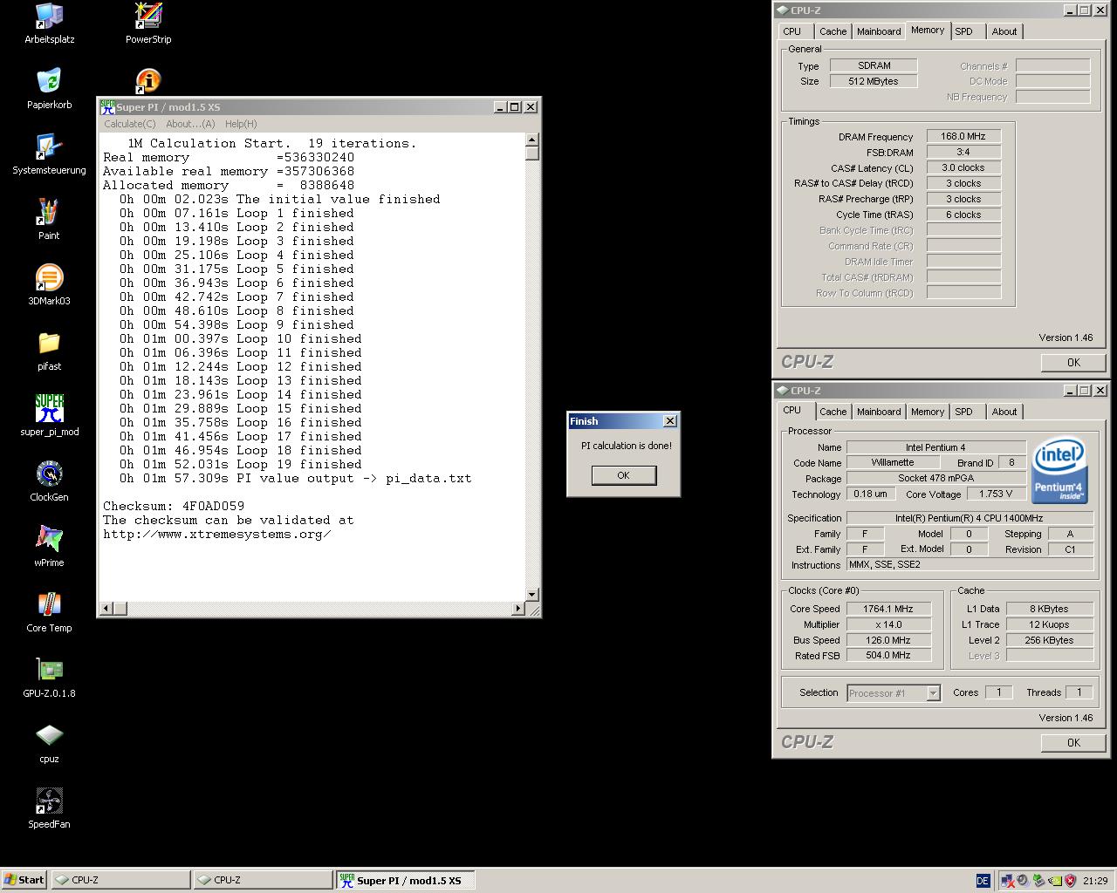Click the Size 512 MBytes field
Viewport: 1117px width, 893px height.
873,81
